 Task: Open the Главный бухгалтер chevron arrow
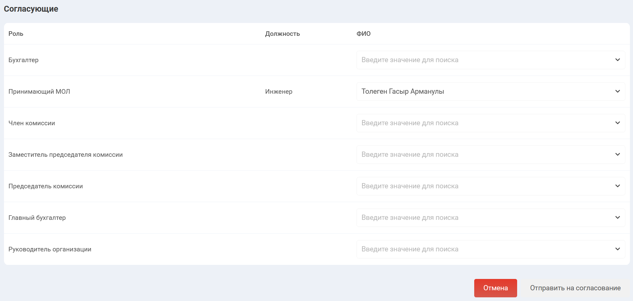pos(617,217)
